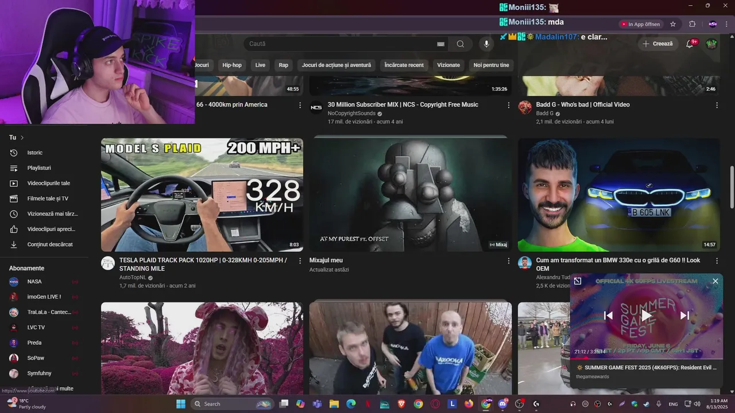Open YouTube notifications bell

(x=690, y=44)
